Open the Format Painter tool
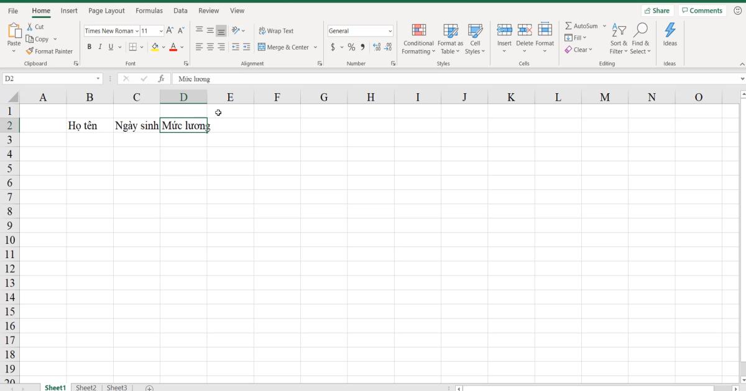746x391 pixels. (x=50, y=51)
